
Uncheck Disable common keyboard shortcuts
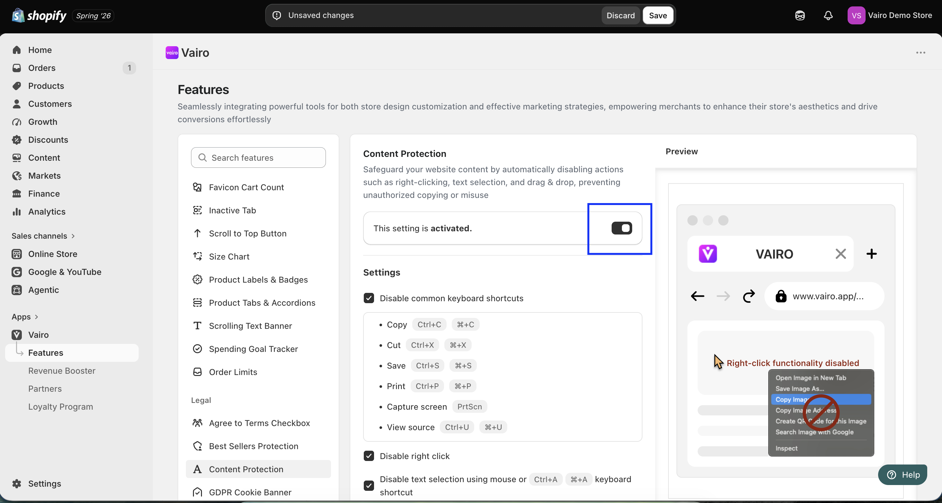(x=369, y=298)
